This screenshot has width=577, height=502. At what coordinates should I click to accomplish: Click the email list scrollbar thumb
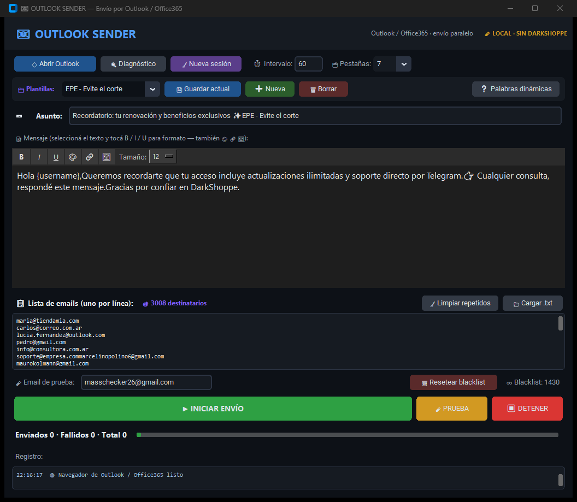(x=561, y=323)
